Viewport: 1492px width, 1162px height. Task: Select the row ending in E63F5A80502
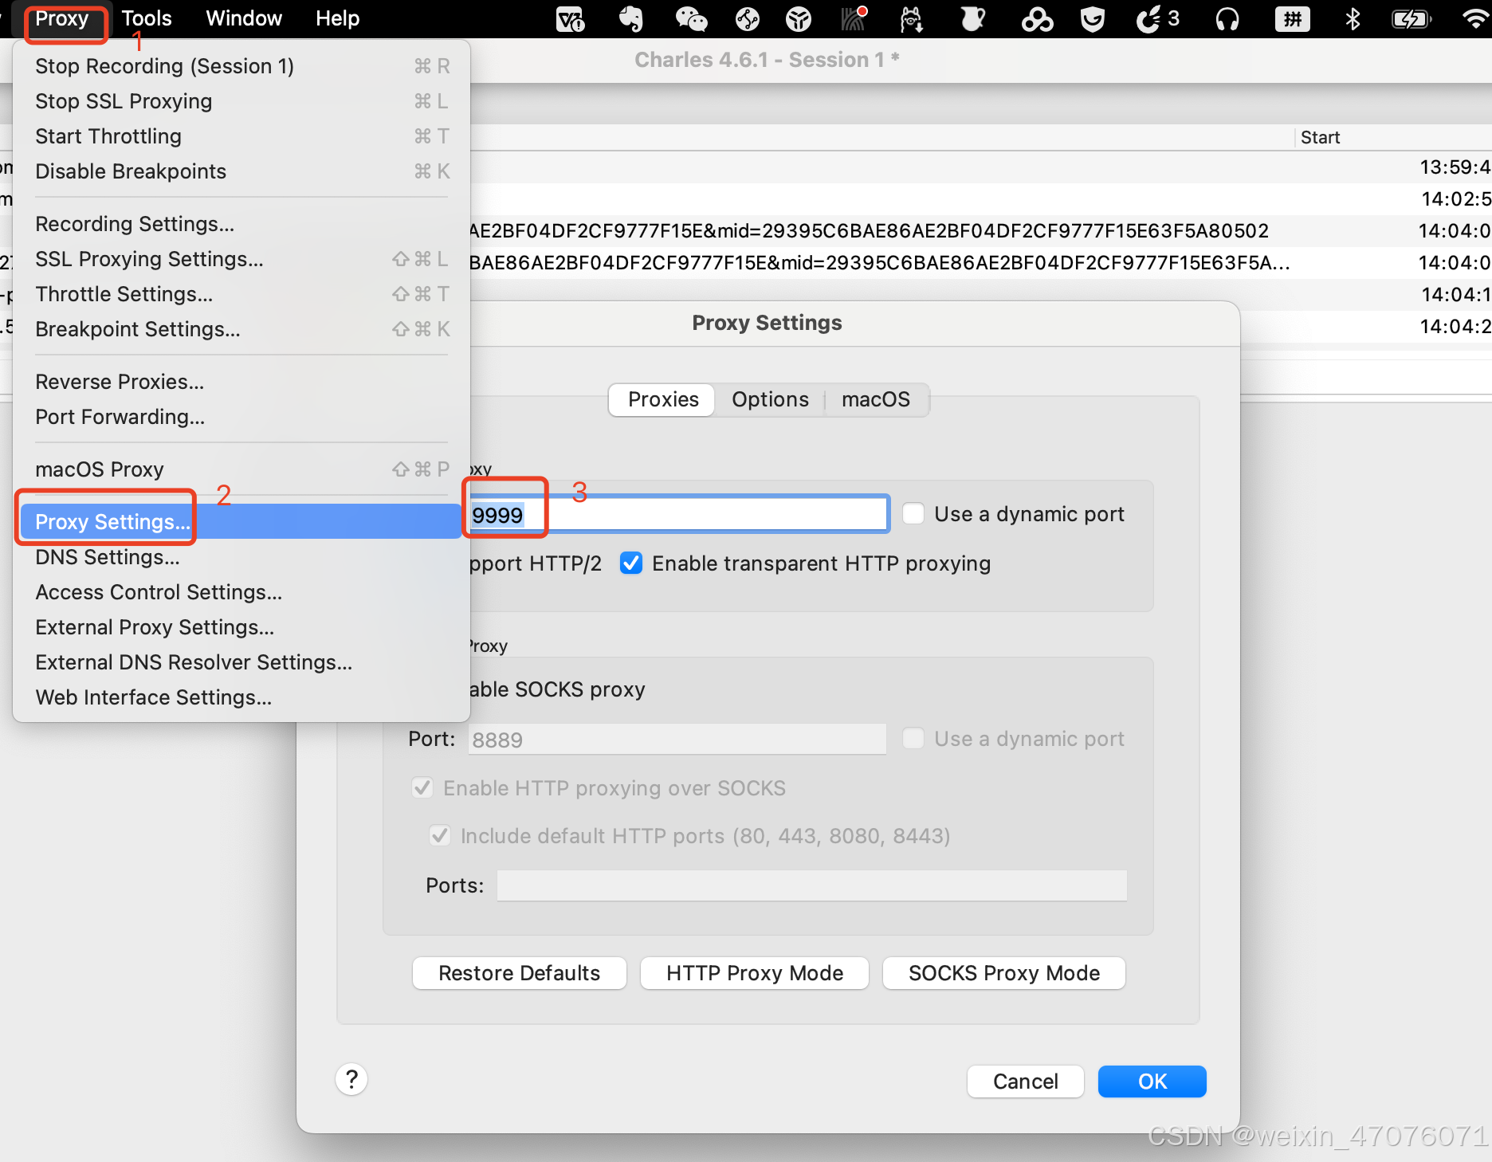click(x=981, y=230)
